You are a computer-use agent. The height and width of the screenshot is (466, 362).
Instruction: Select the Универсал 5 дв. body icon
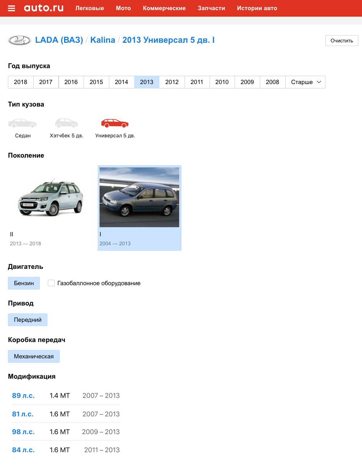point(115,123)
